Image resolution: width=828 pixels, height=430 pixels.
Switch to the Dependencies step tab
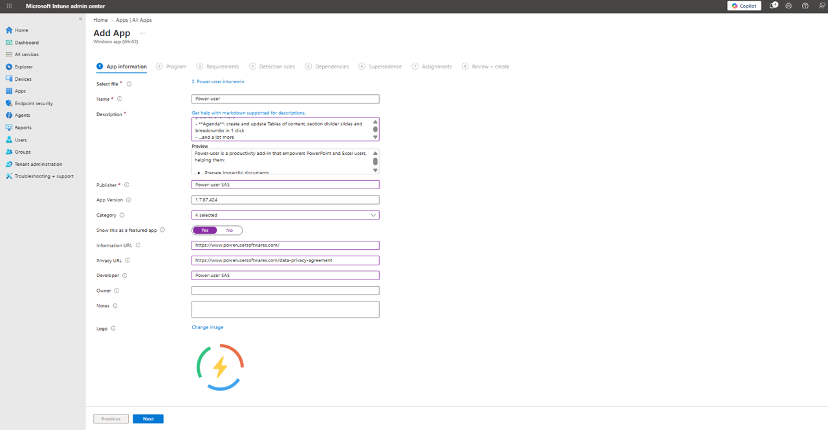327,67
